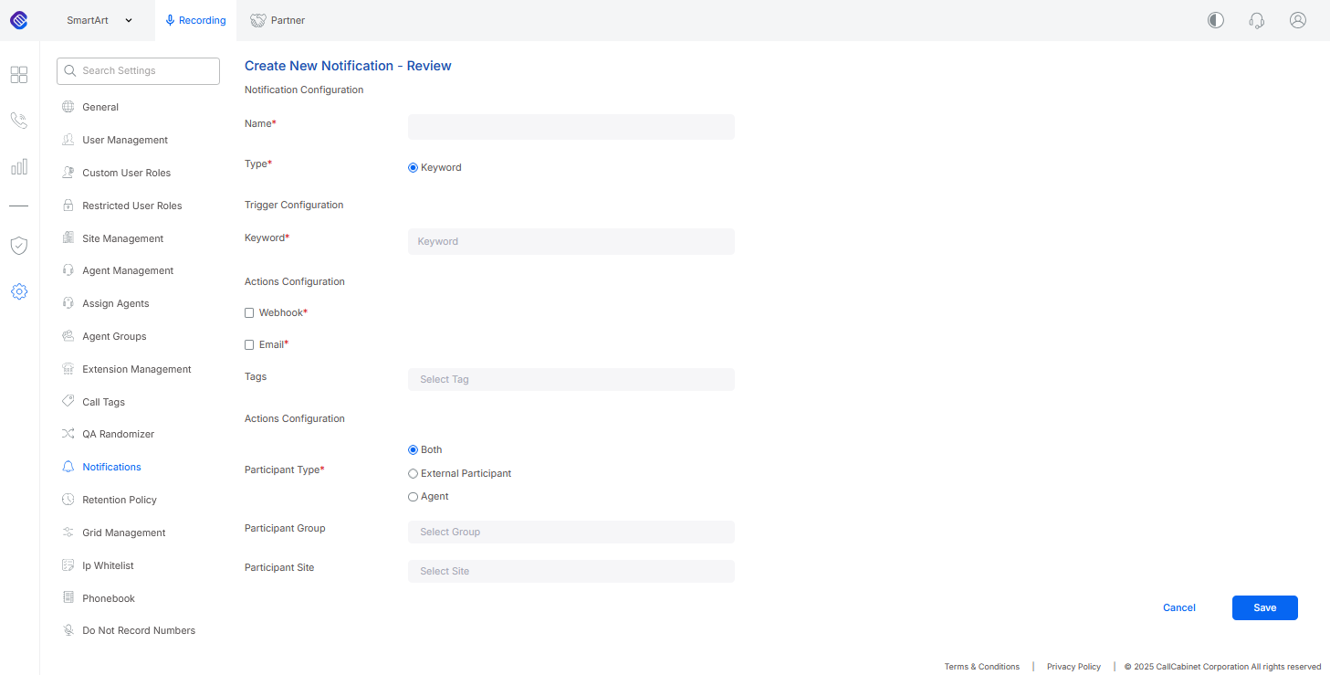Screen dimensions: 1330x675
Task: Select the Agent participant type radio
Action: coord(413,497)
